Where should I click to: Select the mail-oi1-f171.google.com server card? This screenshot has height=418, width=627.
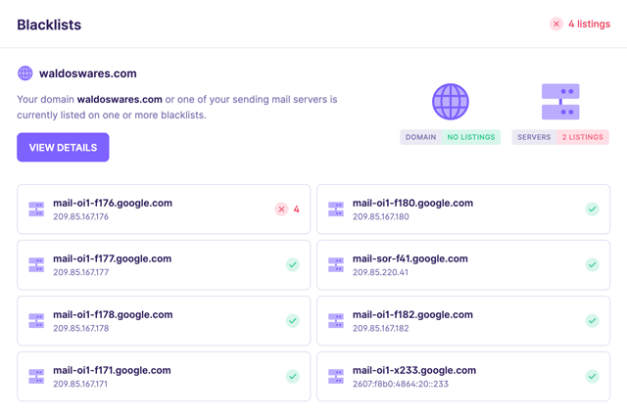(164, 376)
